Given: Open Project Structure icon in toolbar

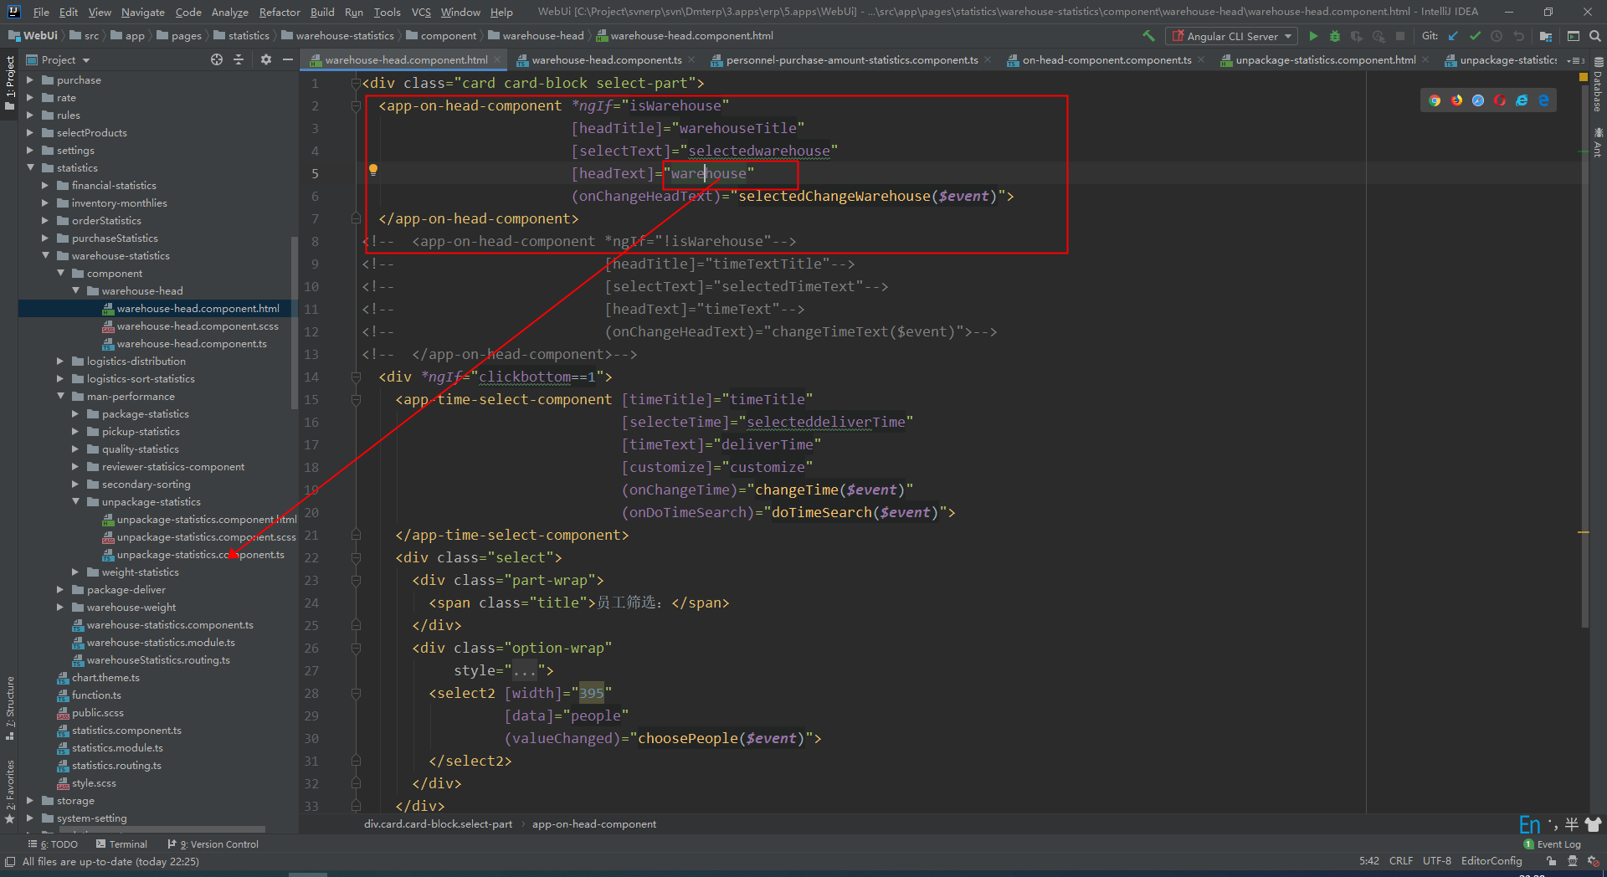Looking at the screenshot, I should (1546, 36).
